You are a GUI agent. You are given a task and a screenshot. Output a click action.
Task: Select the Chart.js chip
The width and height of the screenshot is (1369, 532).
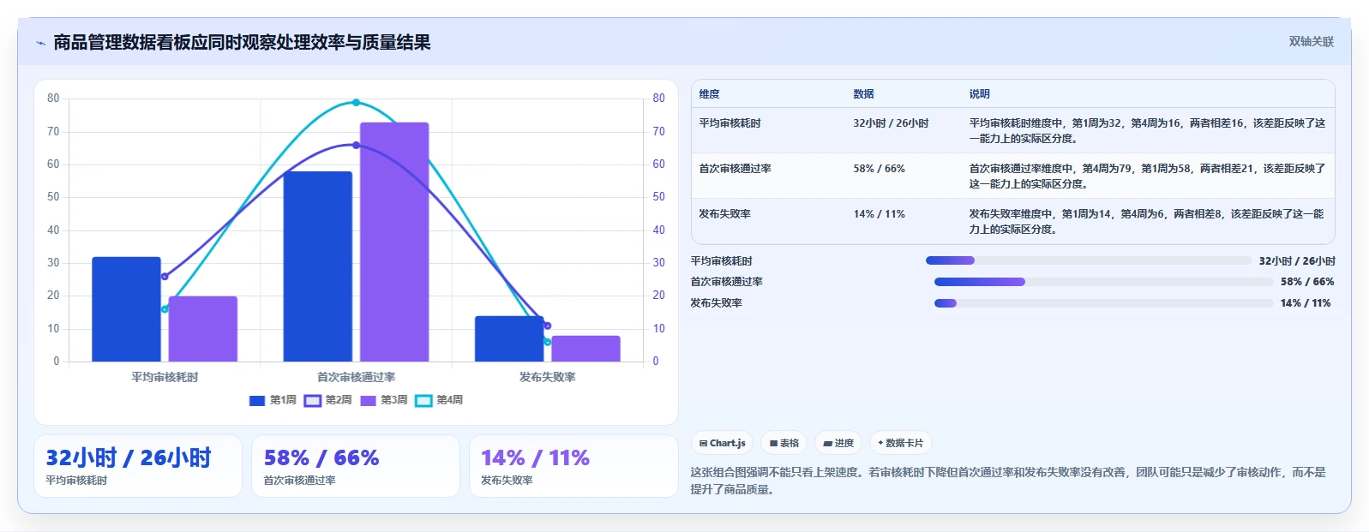point(722,443)
